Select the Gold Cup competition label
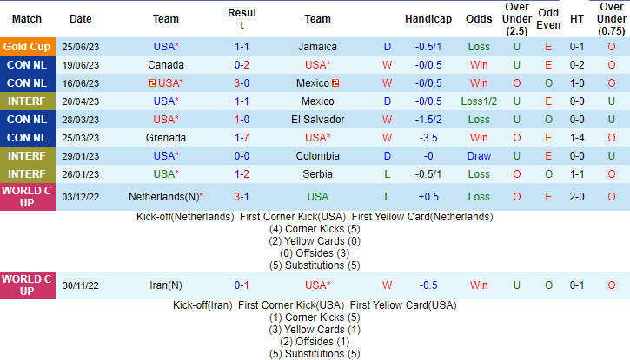Viewport: 630px width, 360px height. (x=27, y=47)
